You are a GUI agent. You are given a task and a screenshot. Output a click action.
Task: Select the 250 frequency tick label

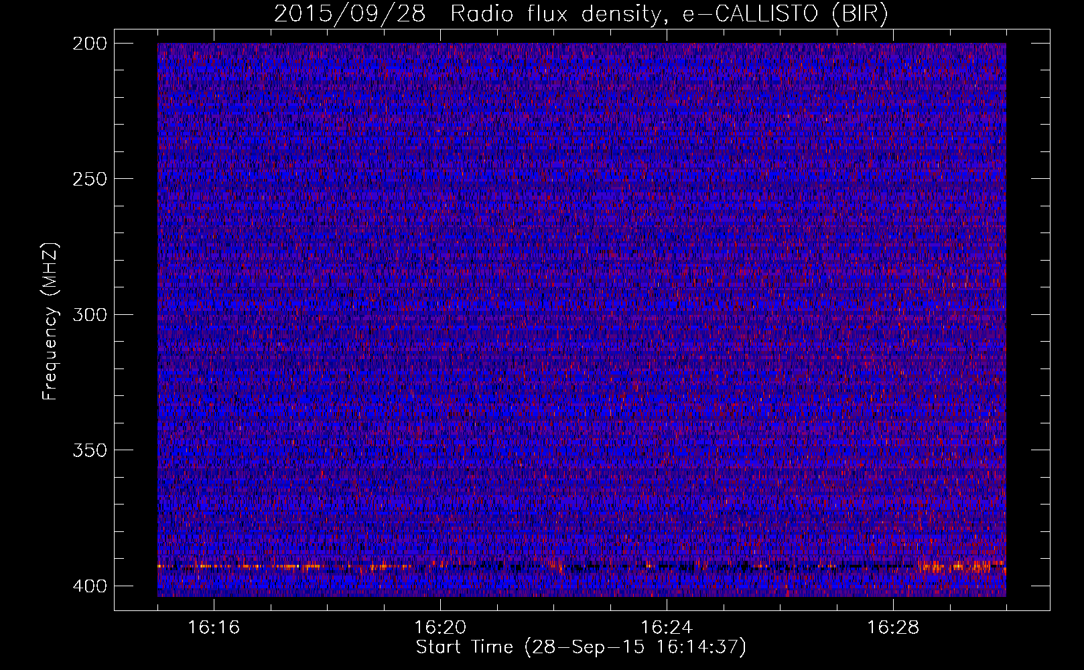[x=89, y=179]
